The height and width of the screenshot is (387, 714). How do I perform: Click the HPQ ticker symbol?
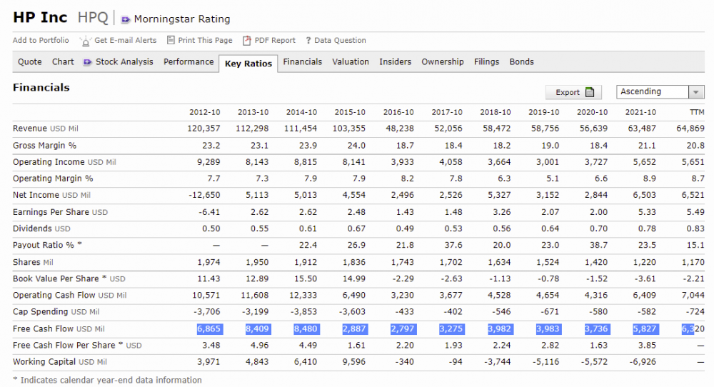point(93,18)
